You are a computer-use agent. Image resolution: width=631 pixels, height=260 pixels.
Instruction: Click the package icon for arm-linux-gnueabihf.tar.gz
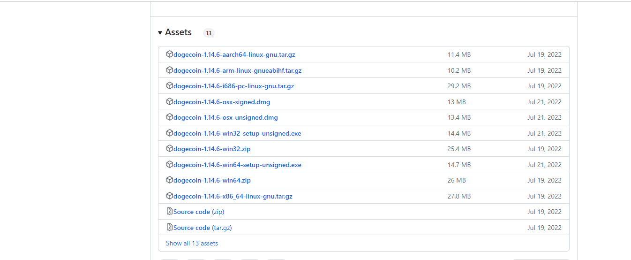pos(170,70)
